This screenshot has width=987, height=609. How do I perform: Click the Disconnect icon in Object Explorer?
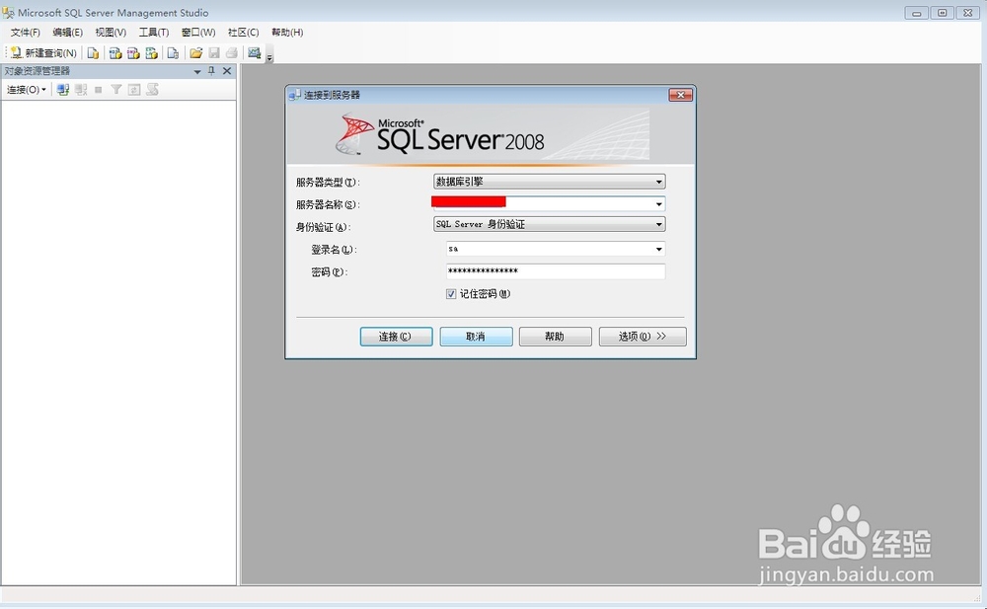click(81, 90)
